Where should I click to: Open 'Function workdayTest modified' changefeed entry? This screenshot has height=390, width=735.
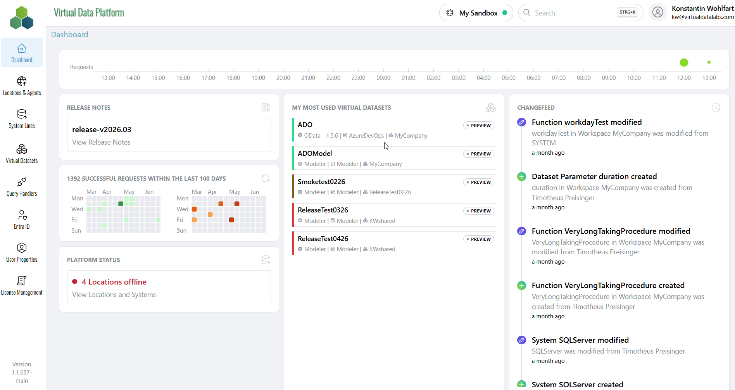pos(587,122)
